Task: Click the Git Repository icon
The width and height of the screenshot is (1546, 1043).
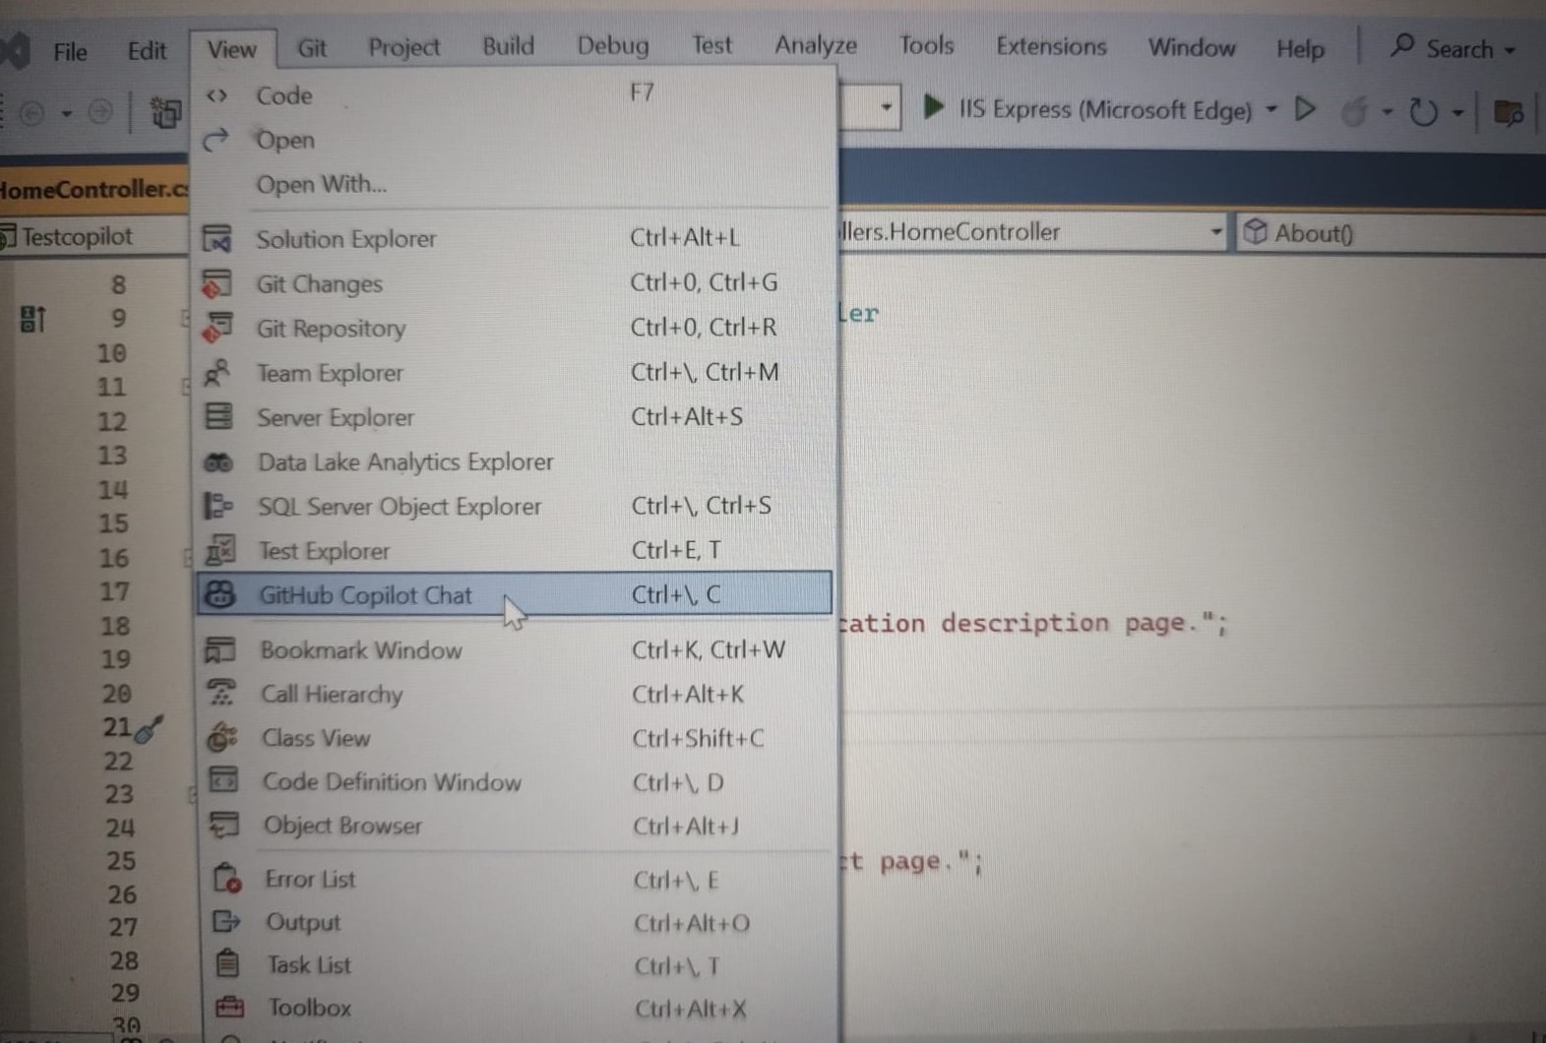Action: (217, 328)
